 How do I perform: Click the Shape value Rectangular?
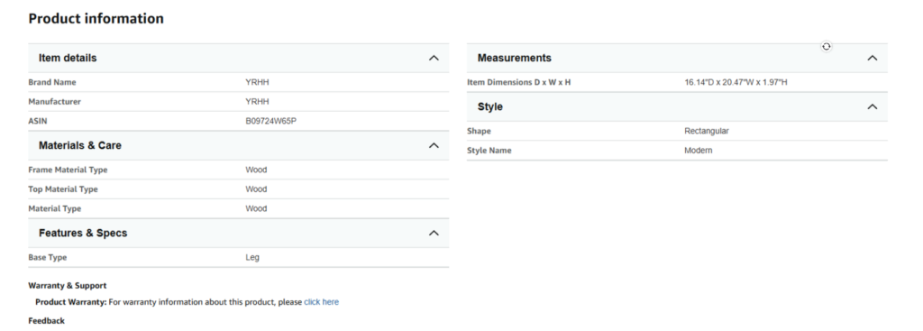[707, 132]
